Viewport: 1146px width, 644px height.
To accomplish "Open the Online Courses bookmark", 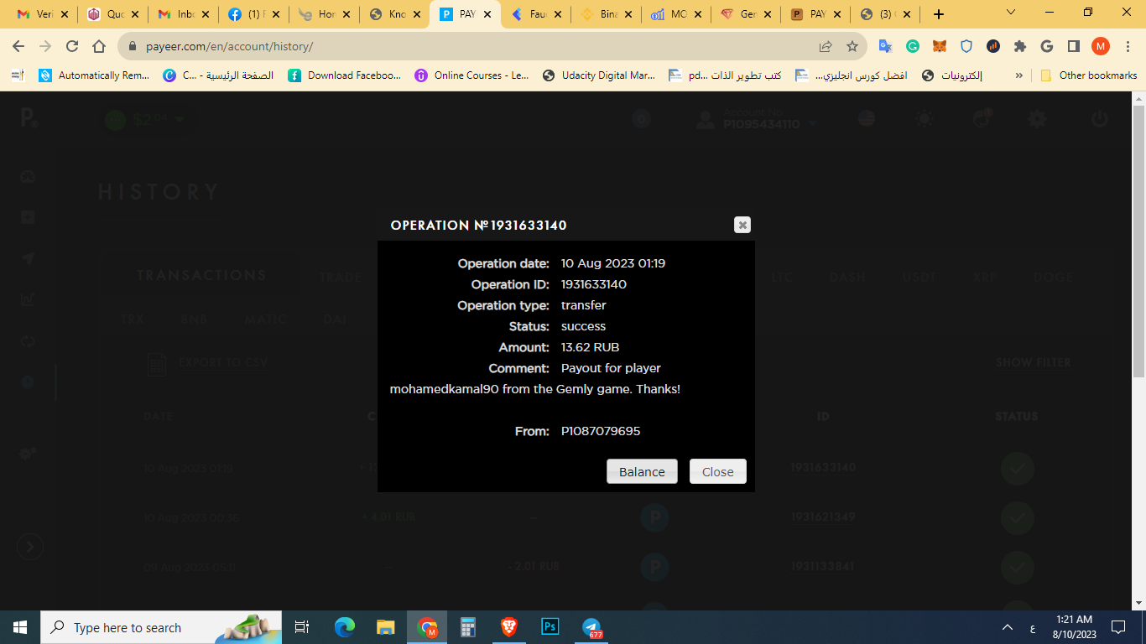I will click(x=471, y=75).
